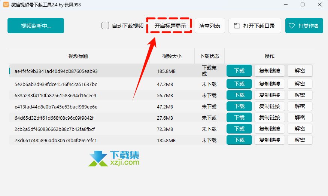Click 复制链接 in the first row
The height and width of the screenshot is (196, 328).
pyautogui.click(x=270, y=71)
